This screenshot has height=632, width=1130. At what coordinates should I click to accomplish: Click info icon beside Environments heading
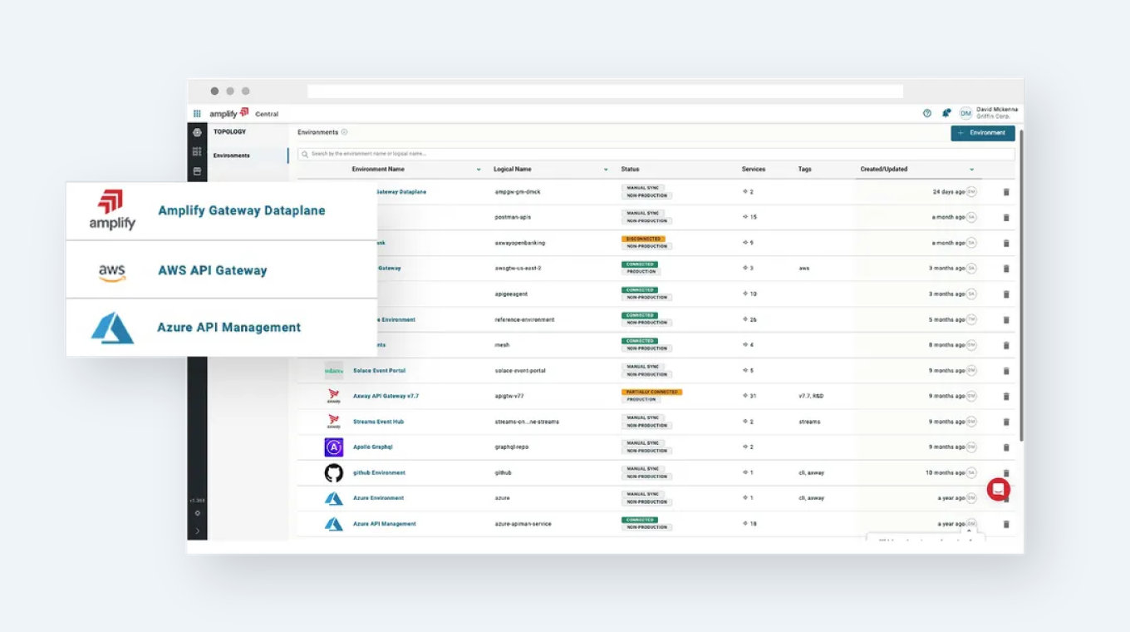[x=345, y=132]
